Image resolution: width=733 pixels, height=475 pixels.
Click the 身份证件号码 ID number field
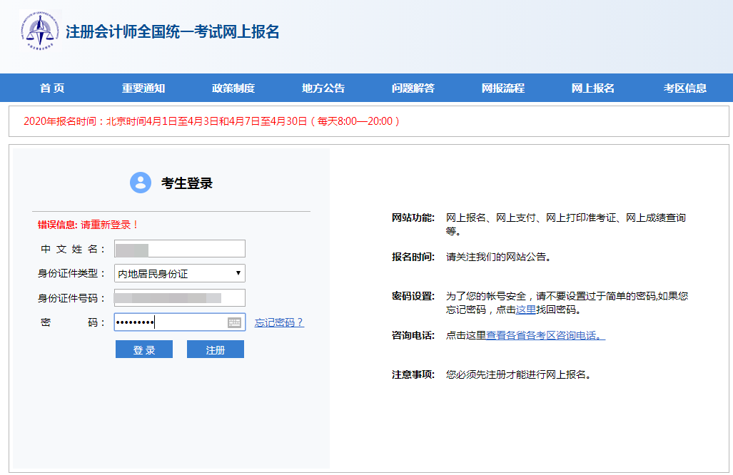tap(179, 297)
